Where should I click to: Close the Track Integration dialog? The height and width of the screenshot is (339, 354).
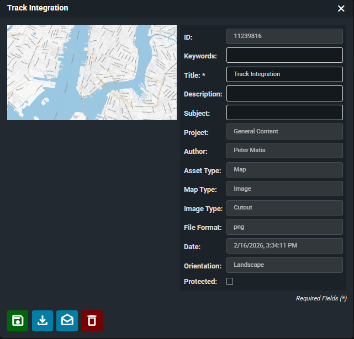click(x=341, y=8)
